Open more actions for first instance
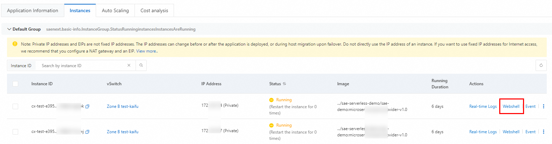The height and width of the screenshot is (144, 552). [543, 106]
